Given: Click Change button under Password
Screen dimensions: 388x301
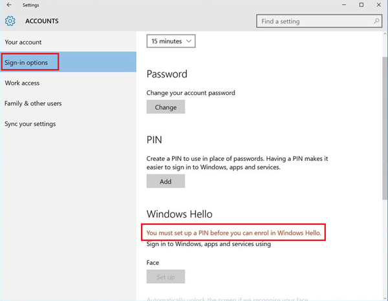Looking at the screenshot, I should click(166, 107).
